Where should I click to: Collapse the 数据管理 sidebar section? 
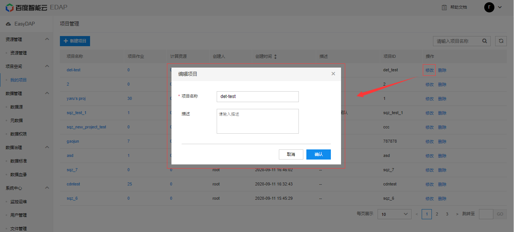pos(47,93)
